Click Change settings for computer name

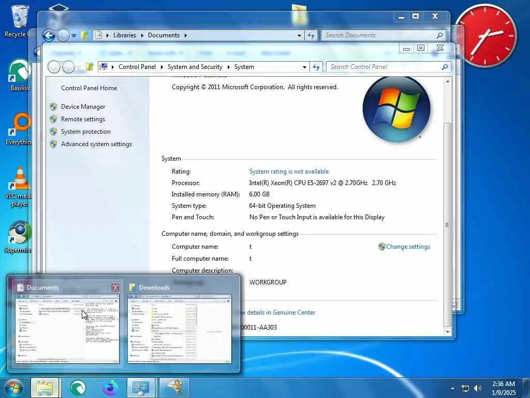tap(408, 247)
